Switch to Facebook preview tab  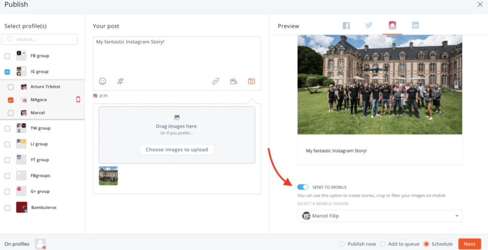[346, 26]
